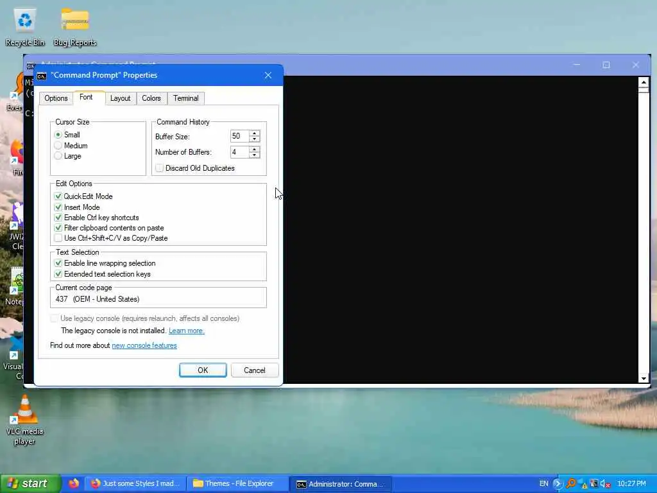Click the EN language indicator in tray

(543, 484)
